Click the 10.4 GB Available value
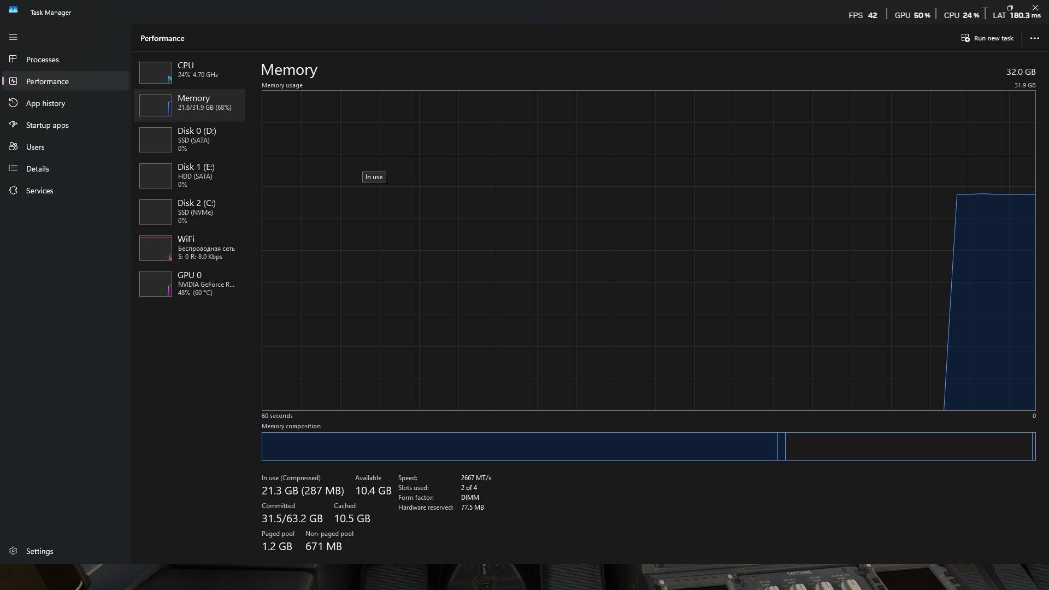Viewport: 1049px width, 590px height. (x=373, y=491)
